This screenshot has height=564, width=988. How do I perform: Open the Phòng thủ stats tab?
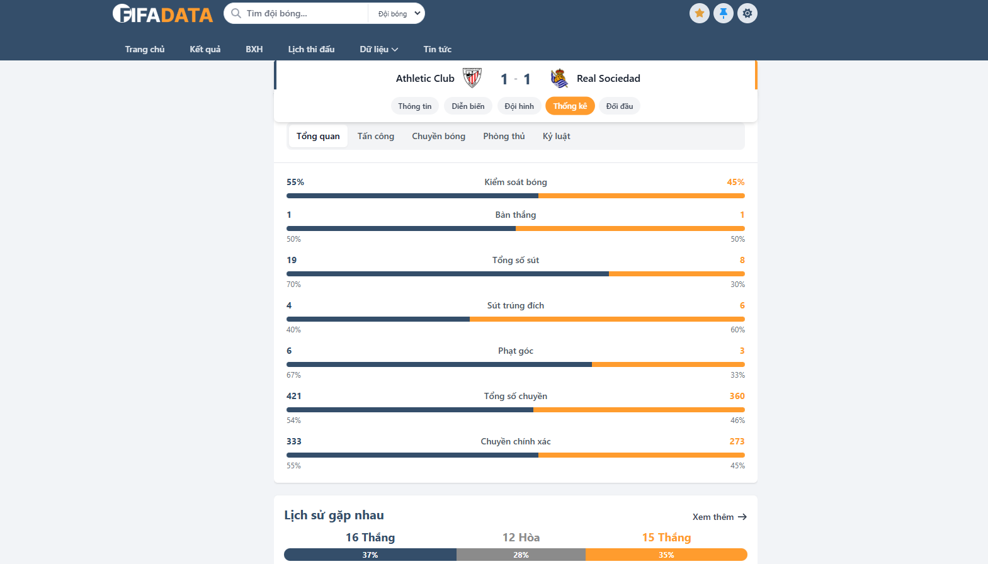pos(504,136)
